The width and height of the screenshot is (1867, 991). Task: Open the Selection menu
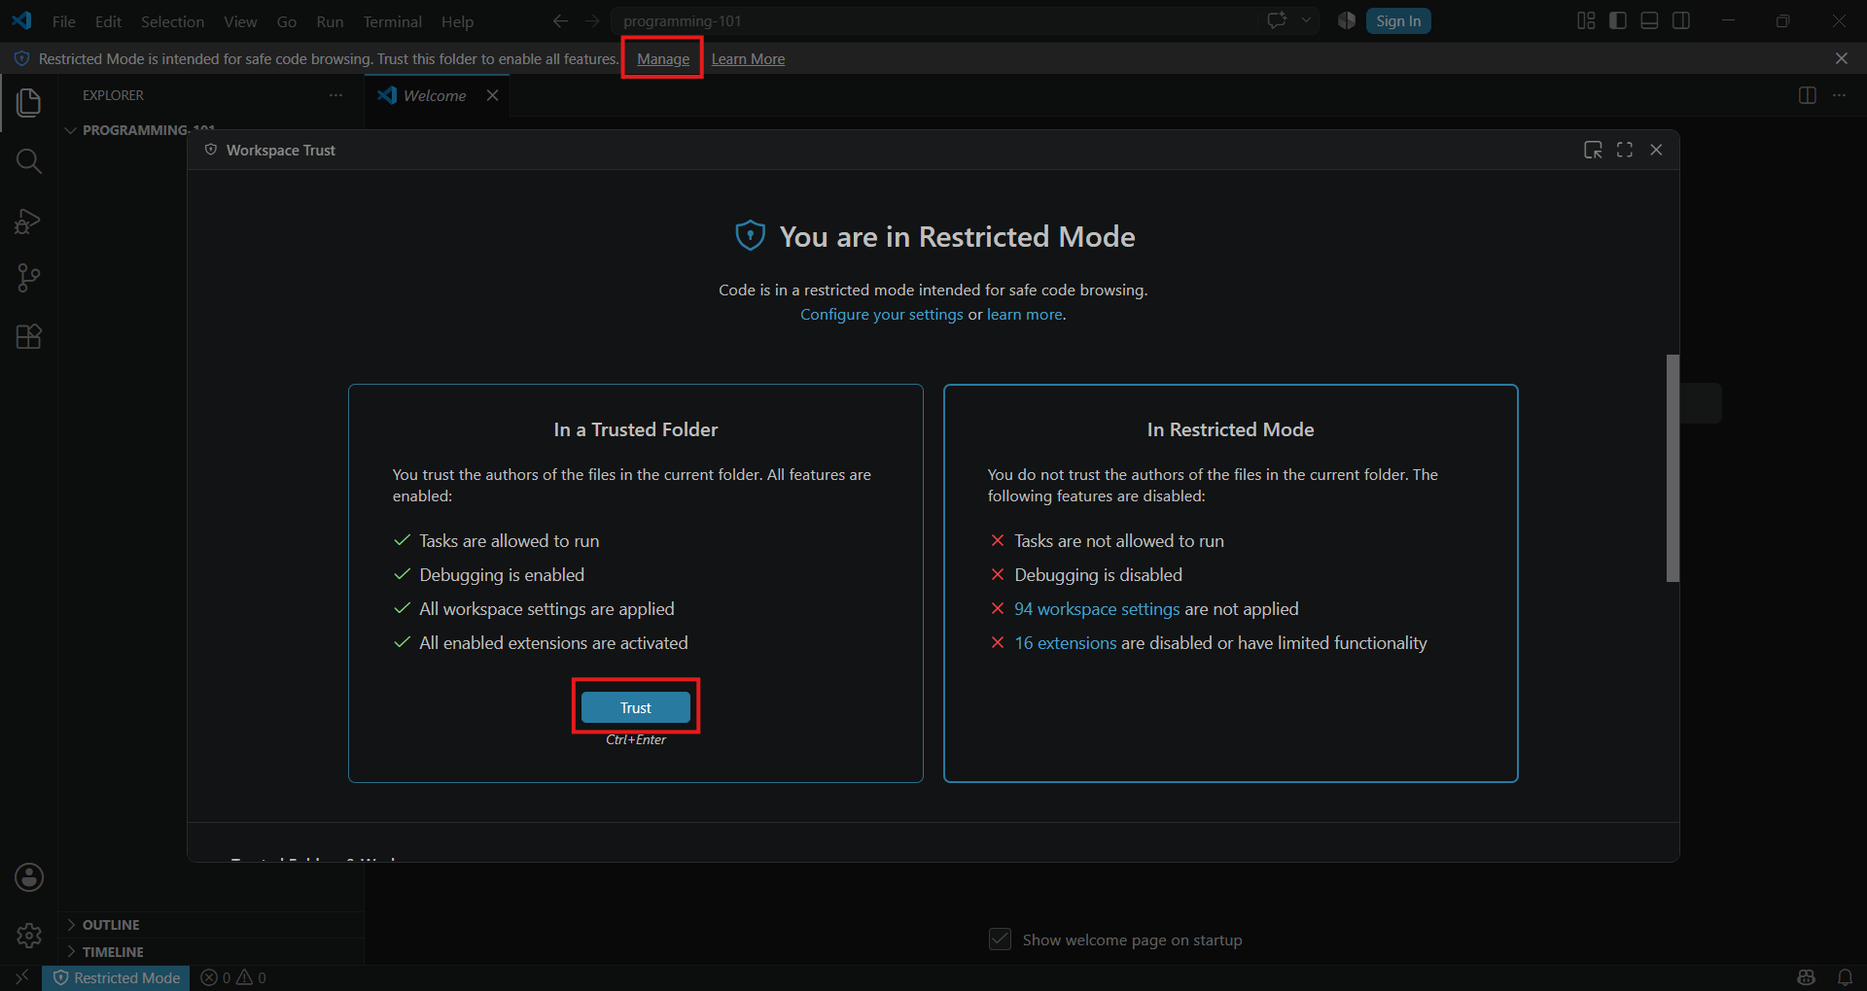click(172, 21)
